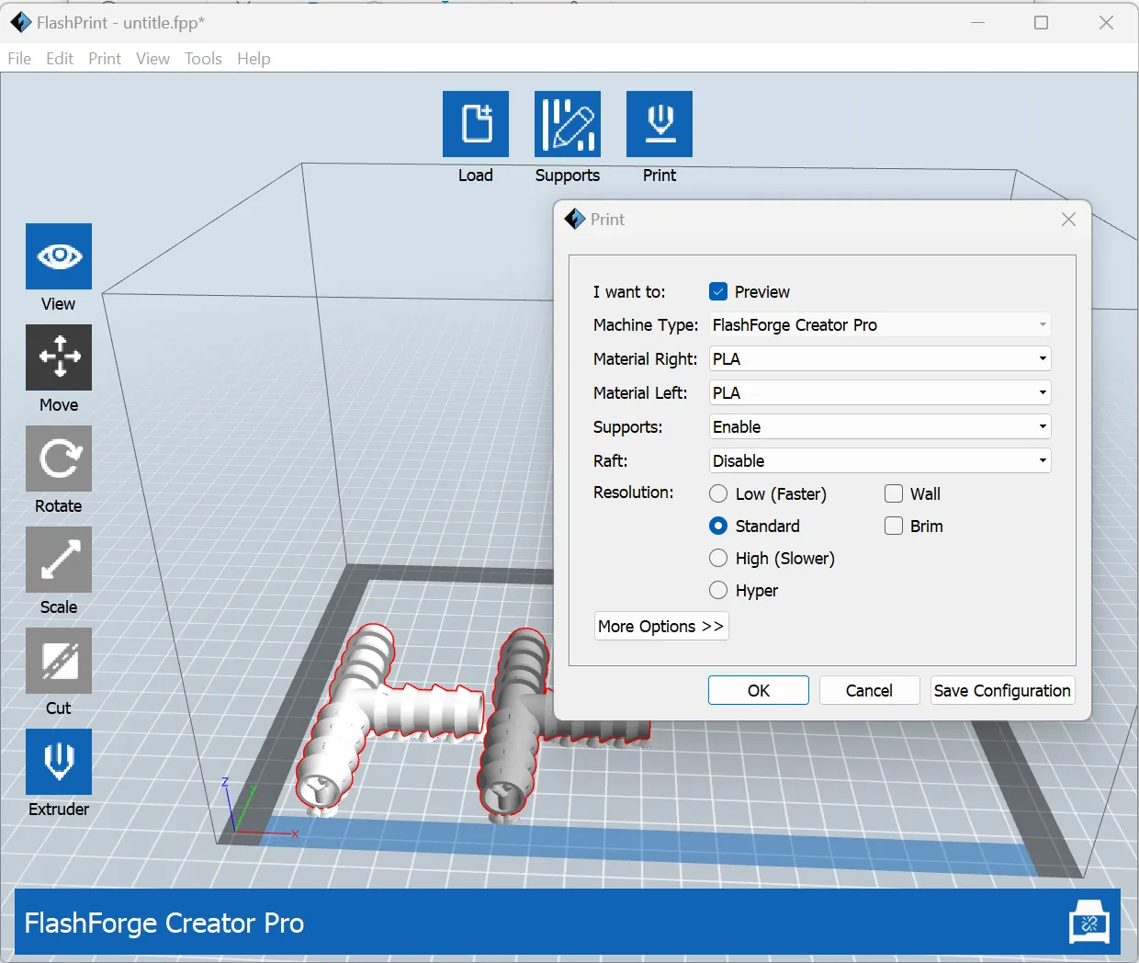The height and width of the screenshot is (963, 1139).
Task: Open the Help menu
Action: click(x=254, y=58)
